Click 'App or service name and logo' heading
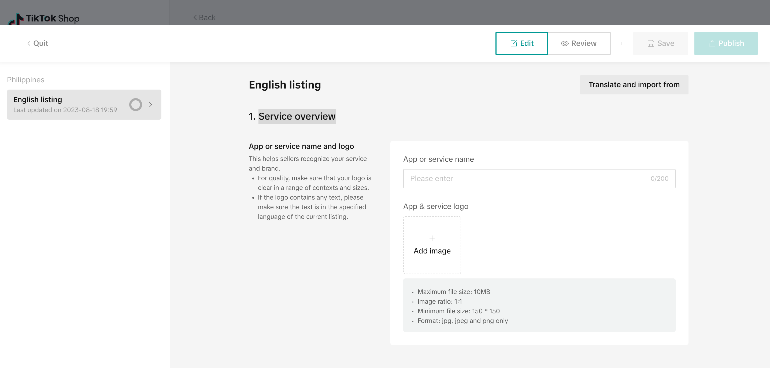The image size is (770, 368). (301, 146)
